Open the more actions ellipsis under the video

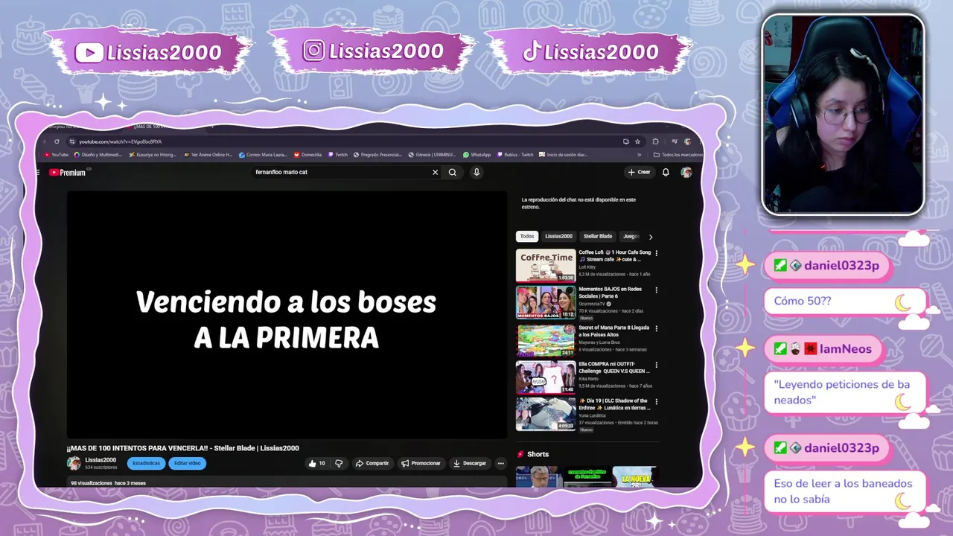pos(500,463)
